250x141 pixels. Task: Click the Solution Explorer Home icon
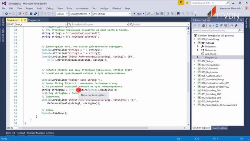(x=204, y=25)
